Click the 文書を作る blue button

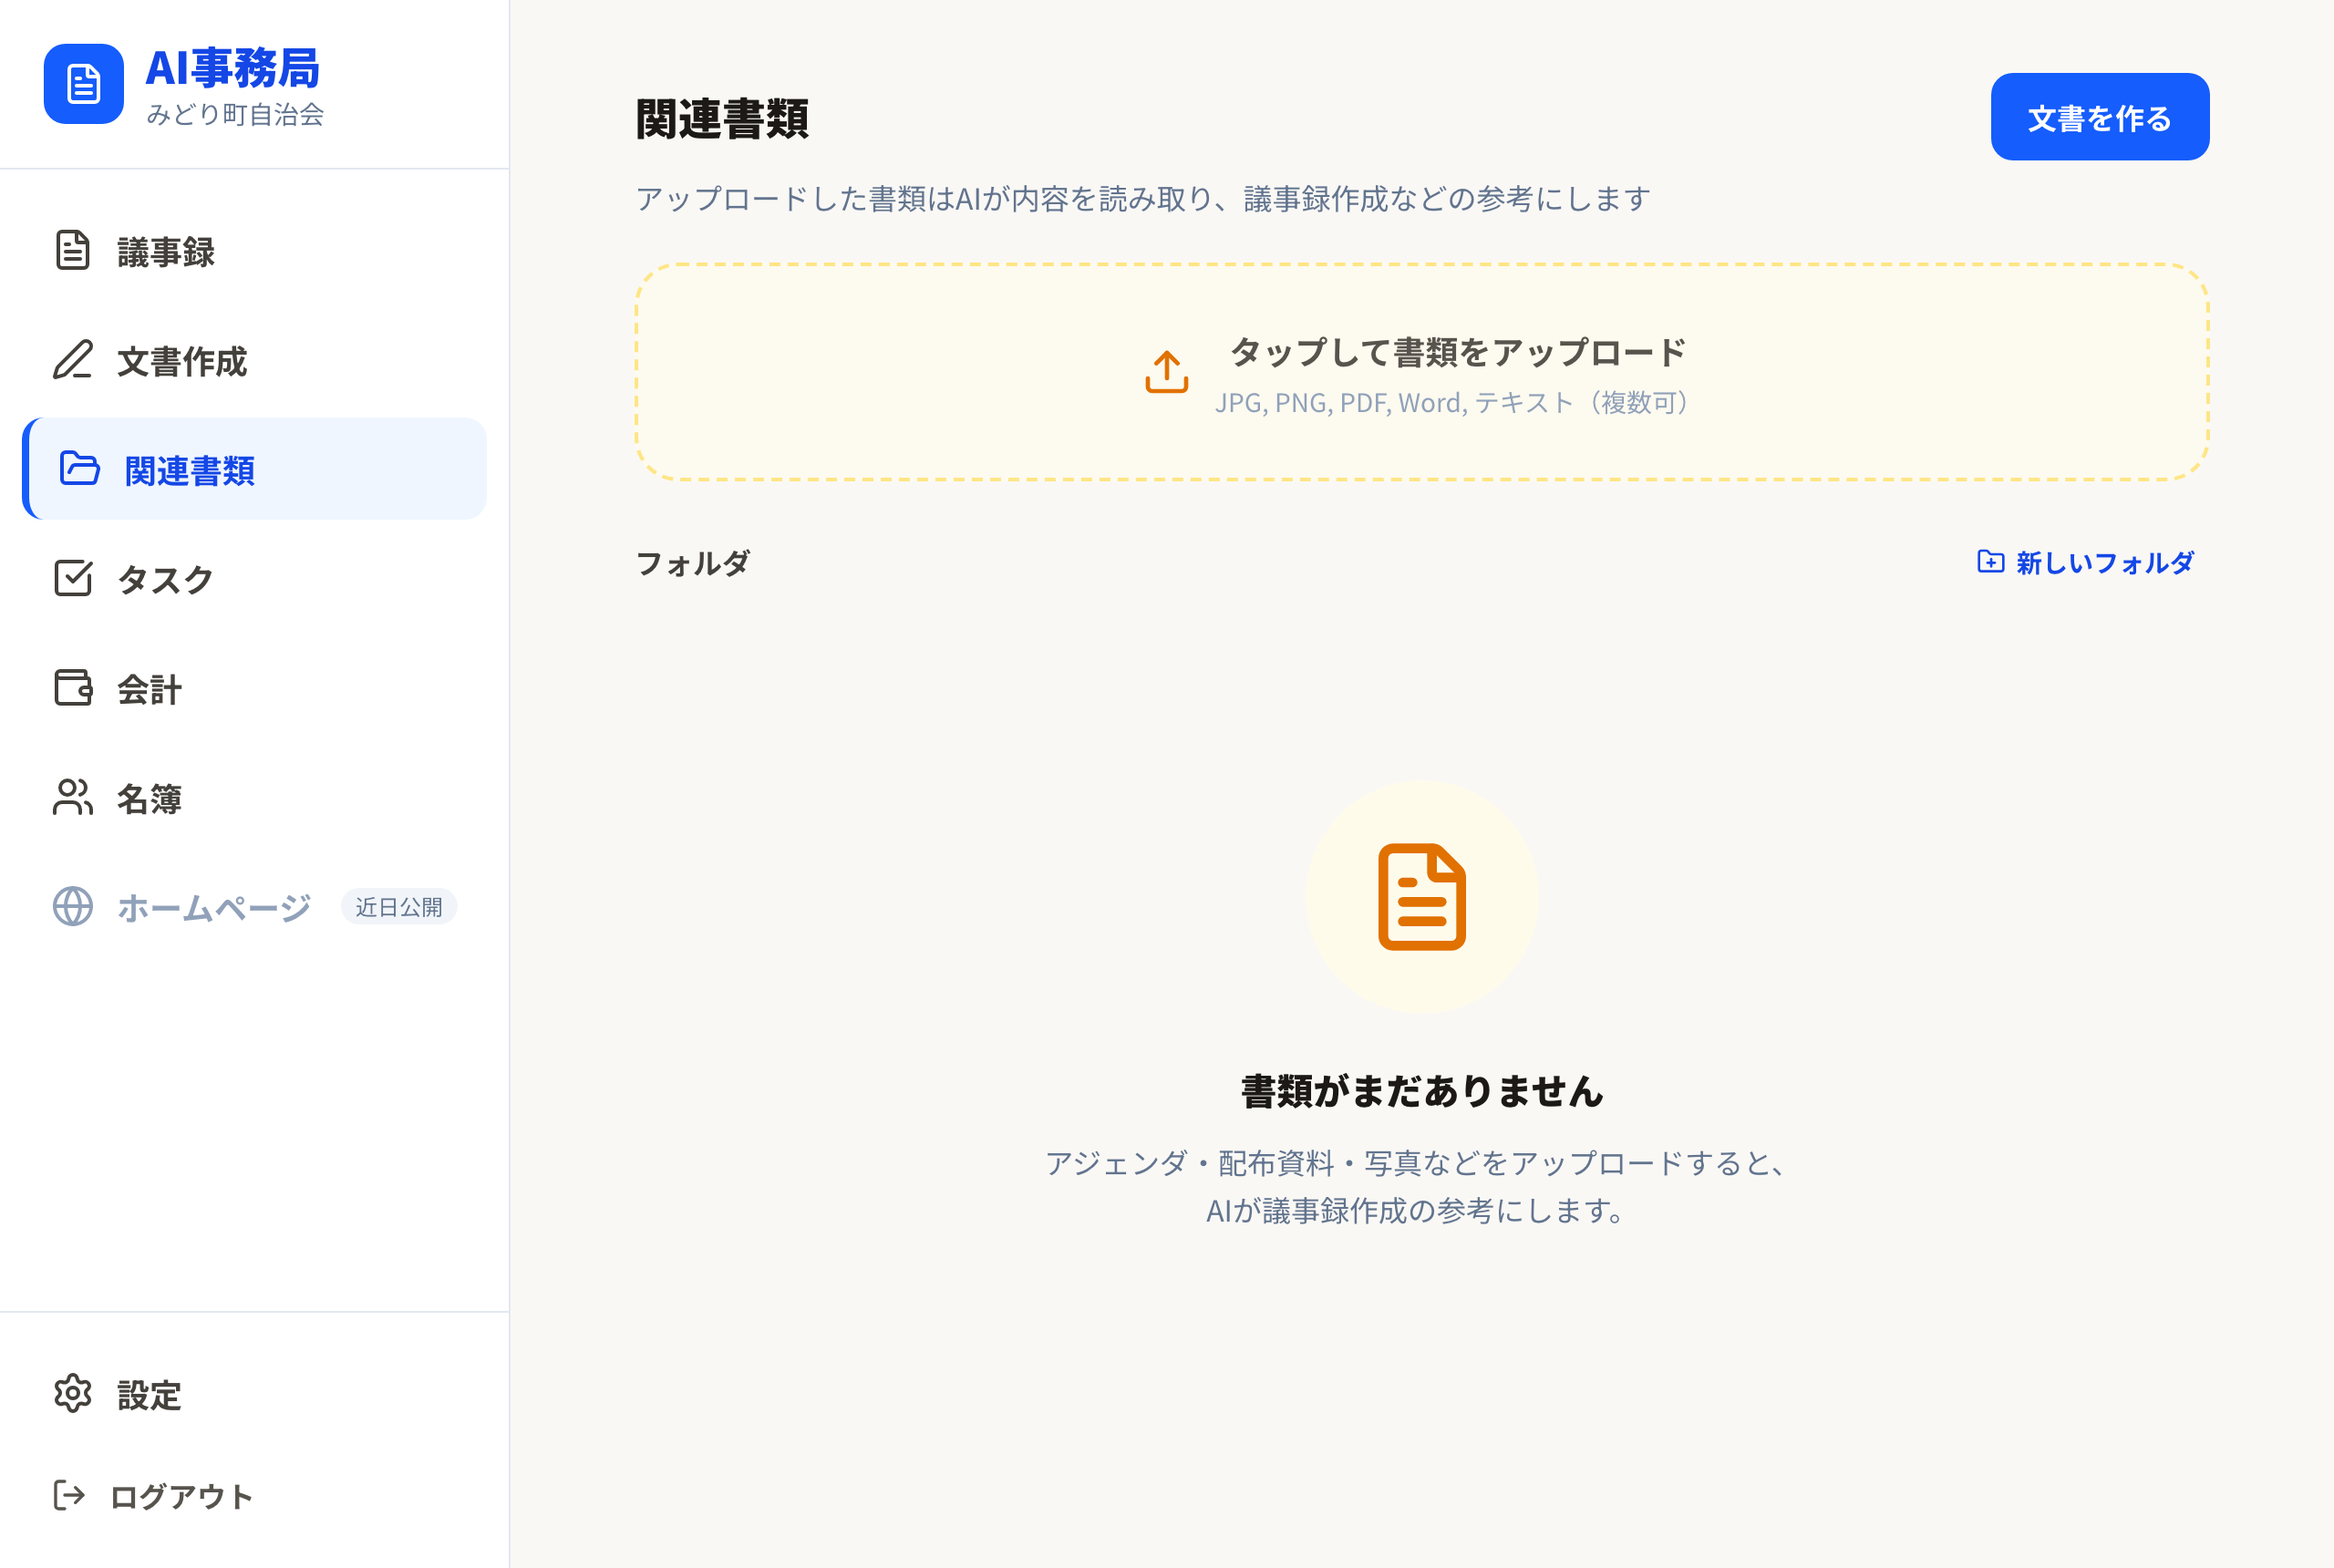(x=2100, y=117)
